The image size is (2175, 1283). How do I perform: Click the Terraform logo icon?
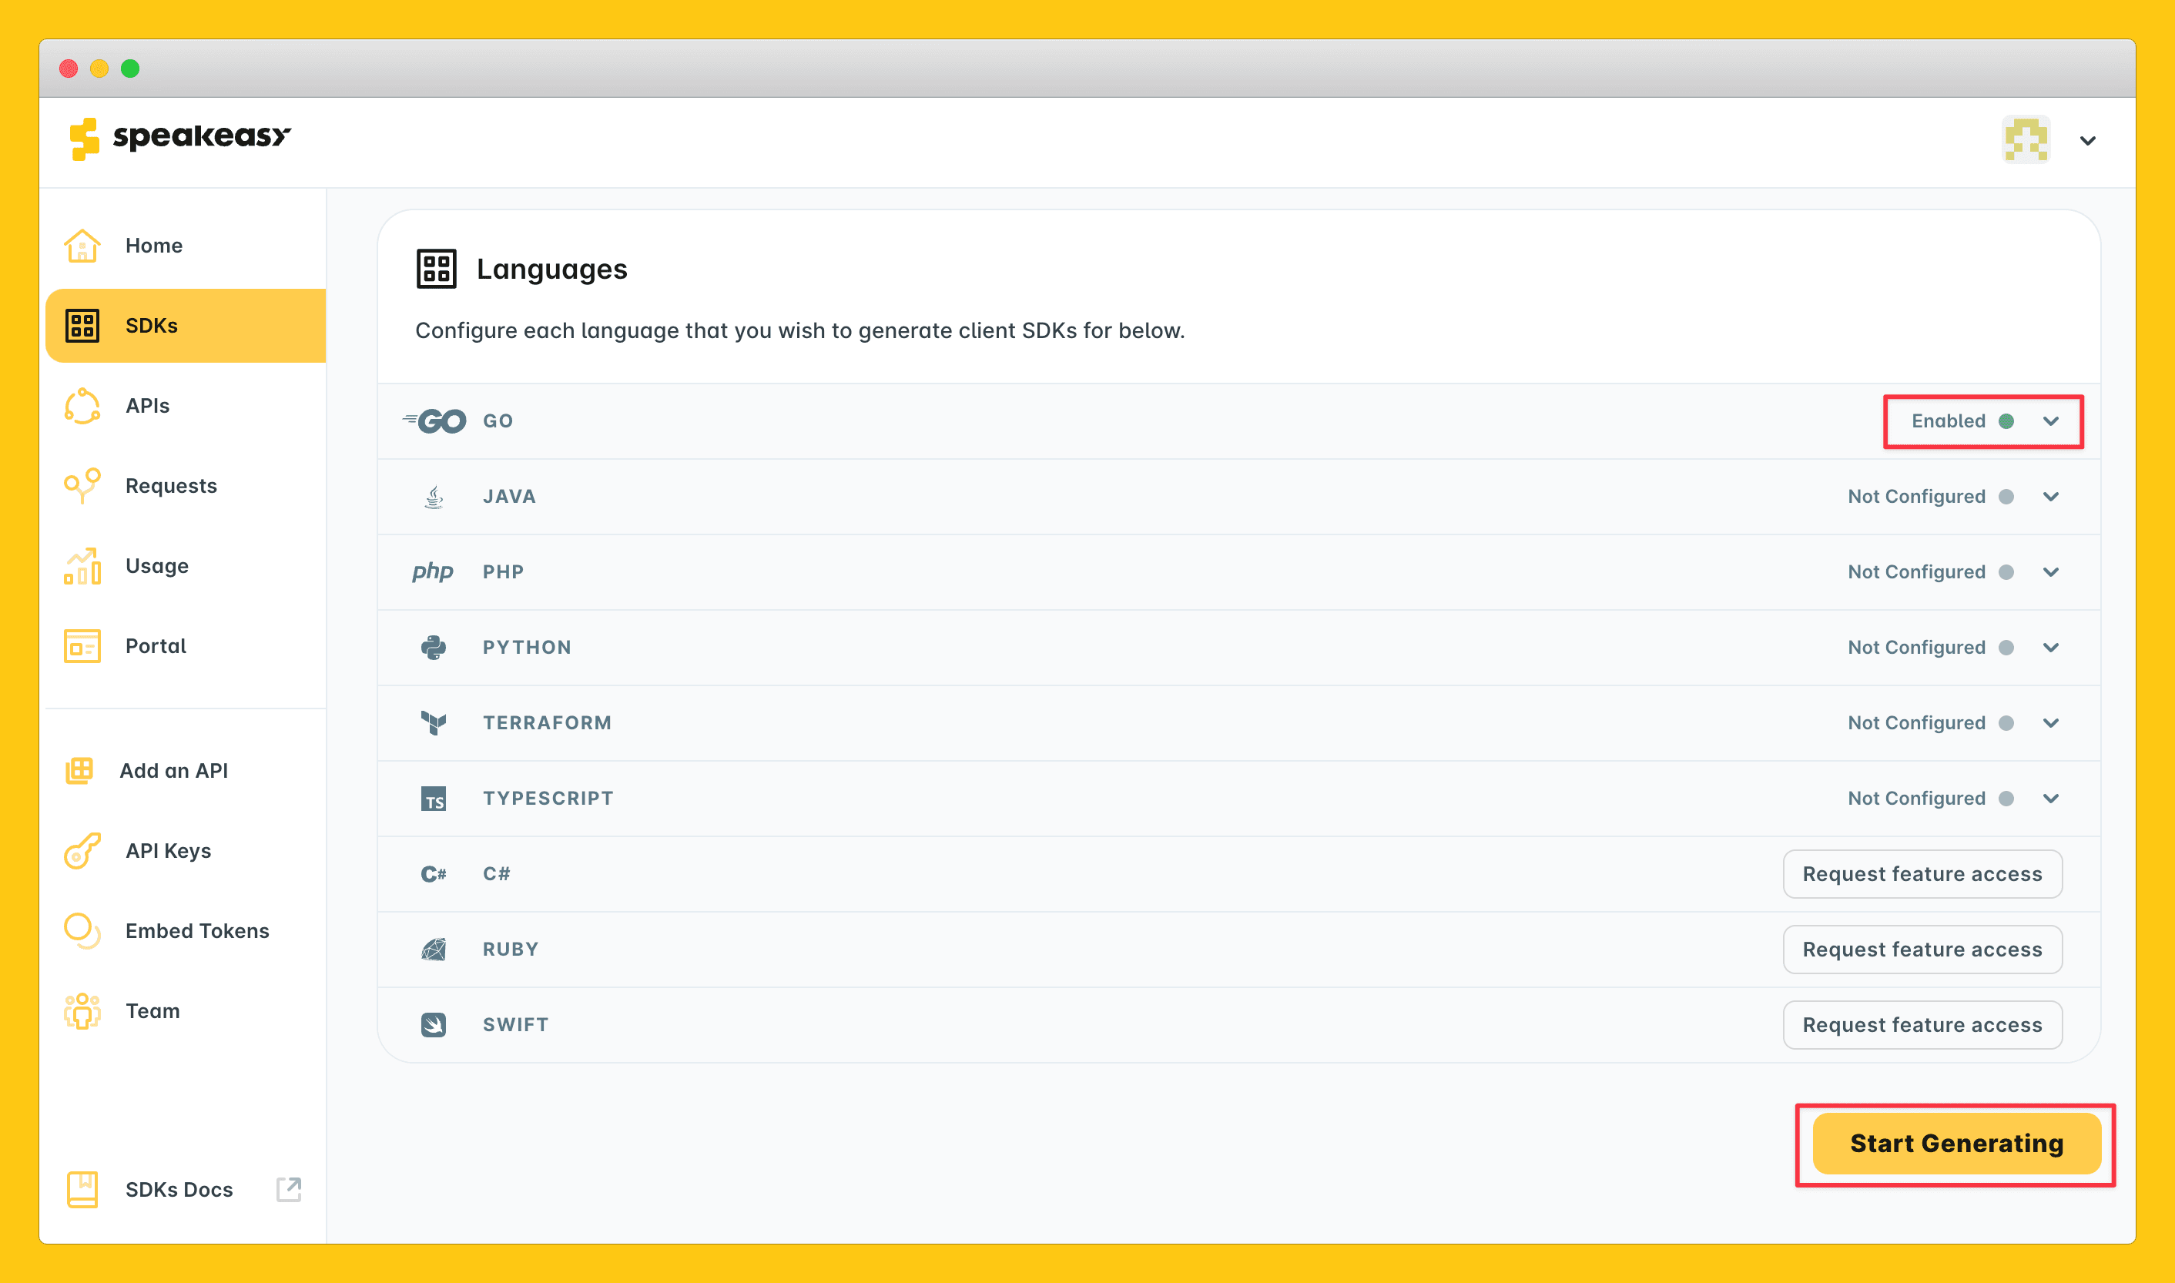(x=434, y=723)
